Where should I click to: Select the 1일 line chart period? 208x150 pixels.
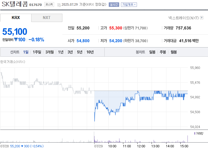click(26, 52)
